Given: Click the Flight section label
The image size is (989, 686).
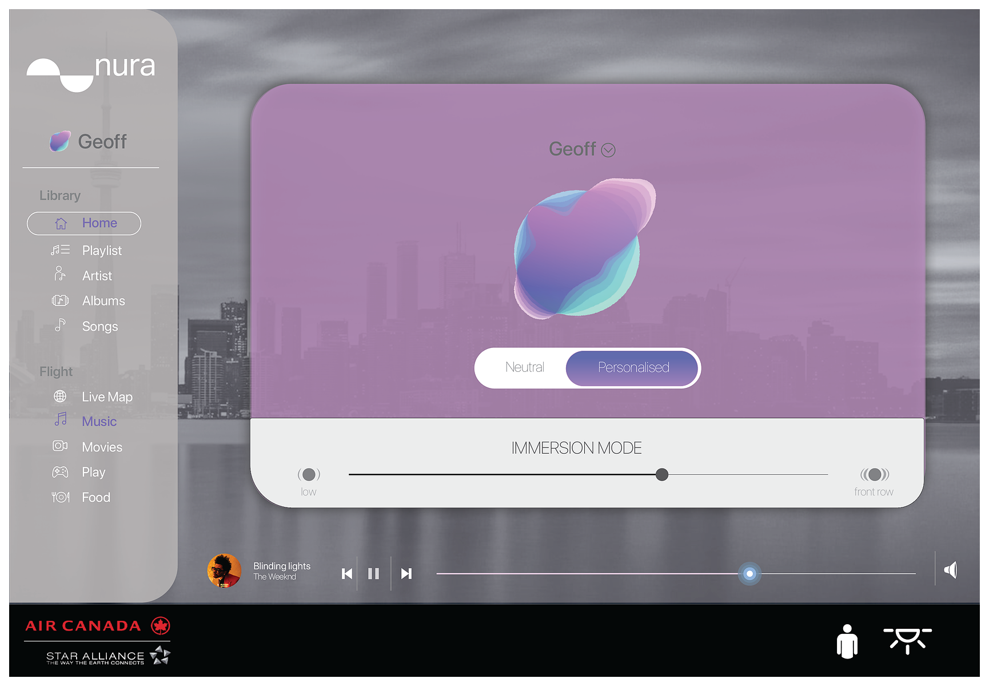Looking at the screenshot, I should click(x=56, y=372).
